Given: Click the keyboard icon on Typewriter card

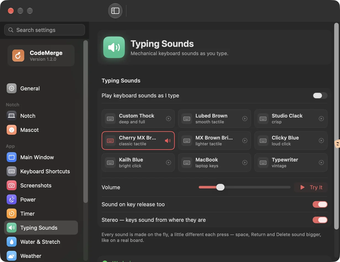Looking at the screenshot, I should tap(263, 163).
